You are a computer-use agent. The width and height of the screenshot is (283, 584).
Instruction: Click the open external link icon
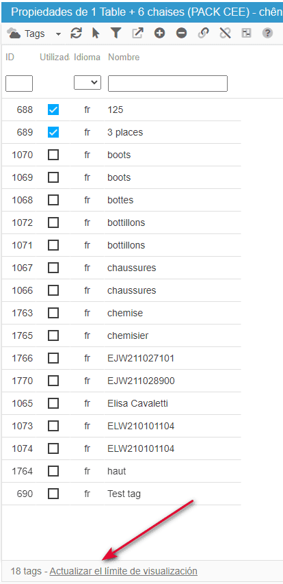(137, 34)
